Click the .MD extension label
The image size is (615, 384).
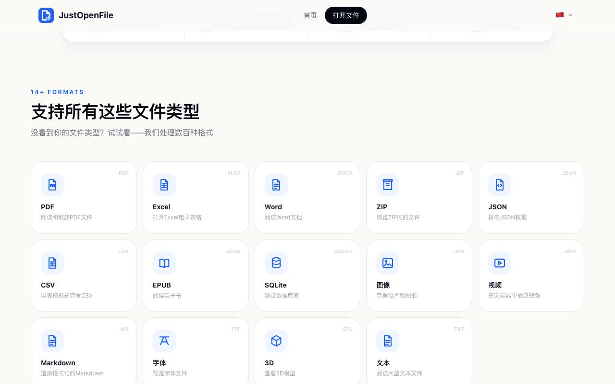[x=124, y=329]
